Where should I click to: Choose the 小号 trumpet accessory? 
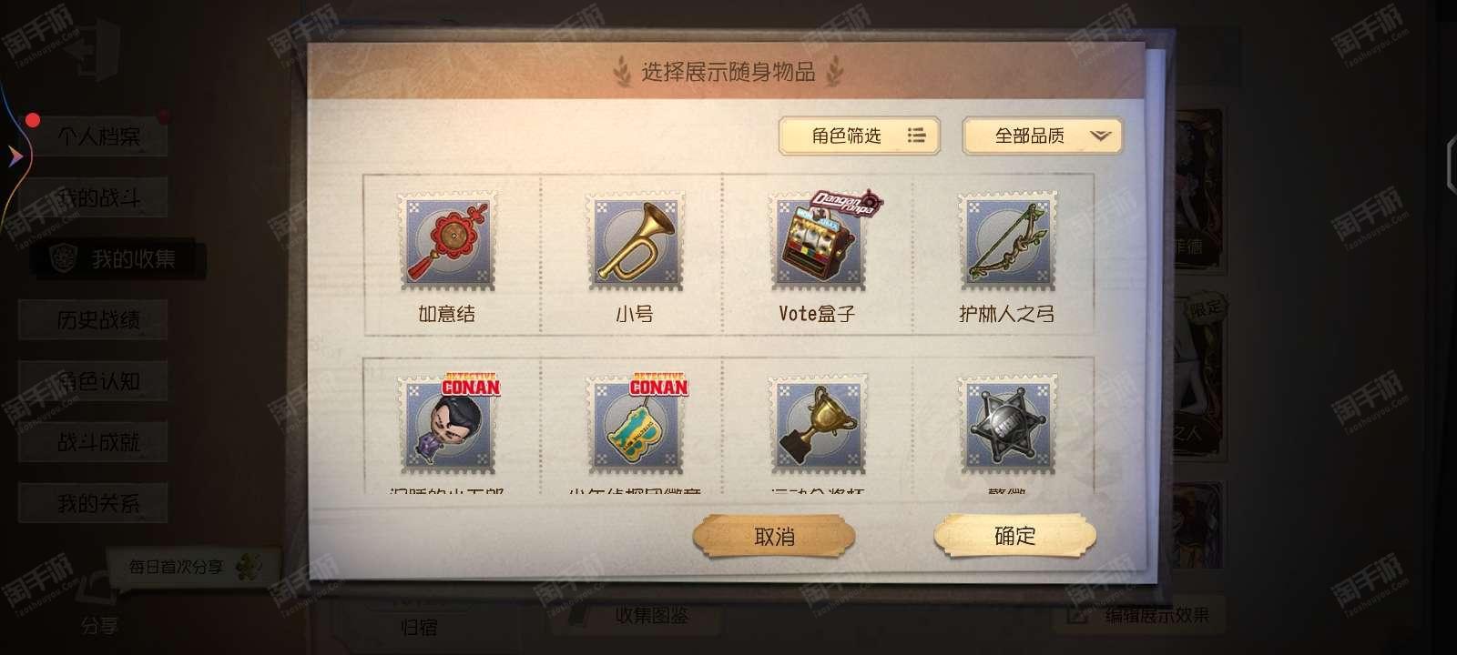[x=635, y=242]
